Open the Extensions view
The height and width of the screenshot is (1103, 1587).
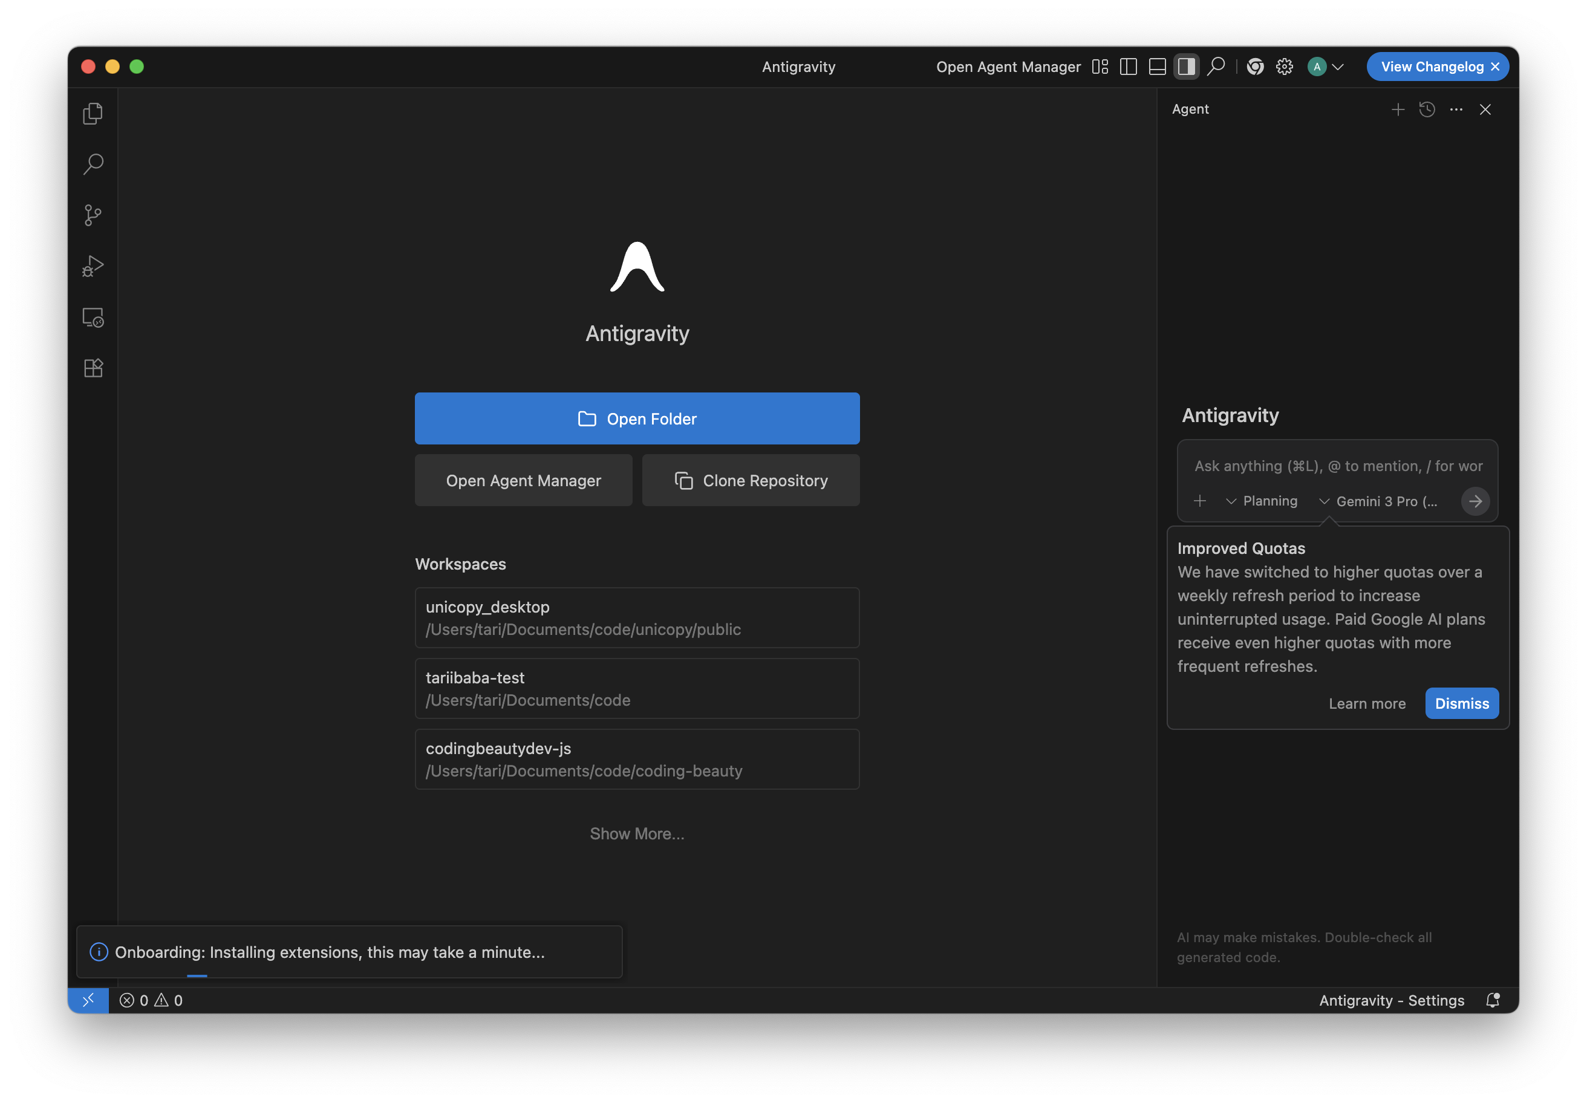93,368
